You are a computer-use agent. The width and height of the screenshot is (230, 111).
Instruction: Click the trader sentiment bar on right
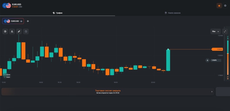point(228,58)
